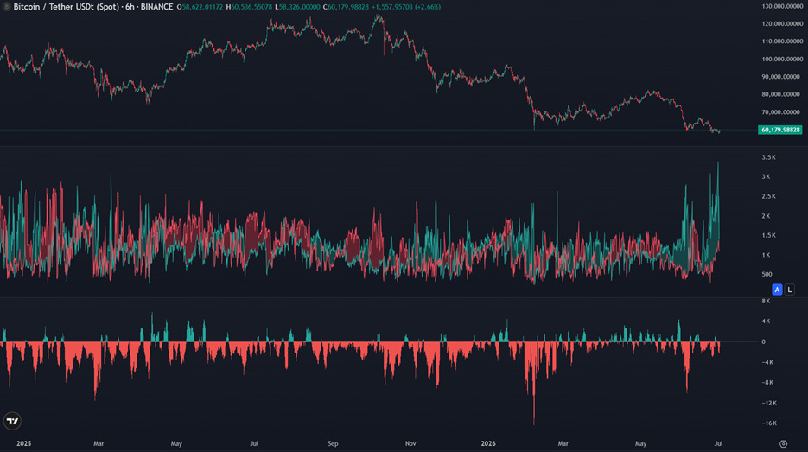This screenshot has width=808, height=452.
Task: Click the Jul label after 2026
Action: (x=718, y=443)
